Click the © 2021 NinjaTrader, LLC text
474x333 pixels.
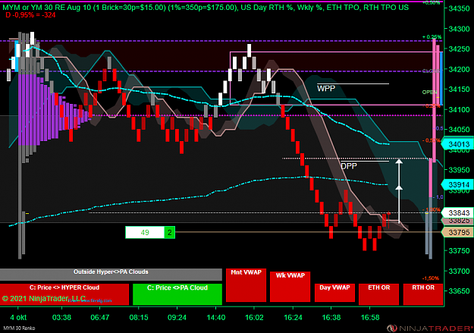coord(44,299)
